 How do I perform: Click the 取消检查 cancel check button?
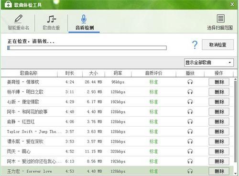pos(217,45)
